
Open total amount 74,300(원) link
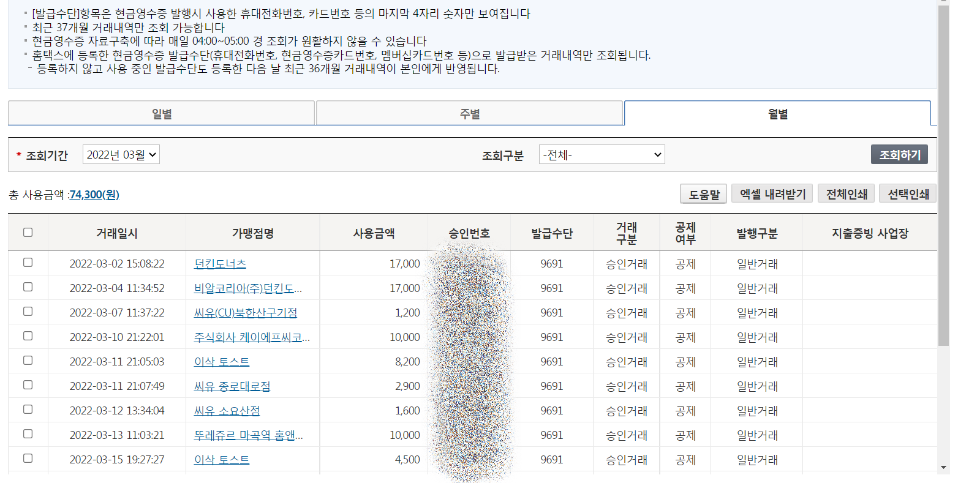[x=94, y=195]
